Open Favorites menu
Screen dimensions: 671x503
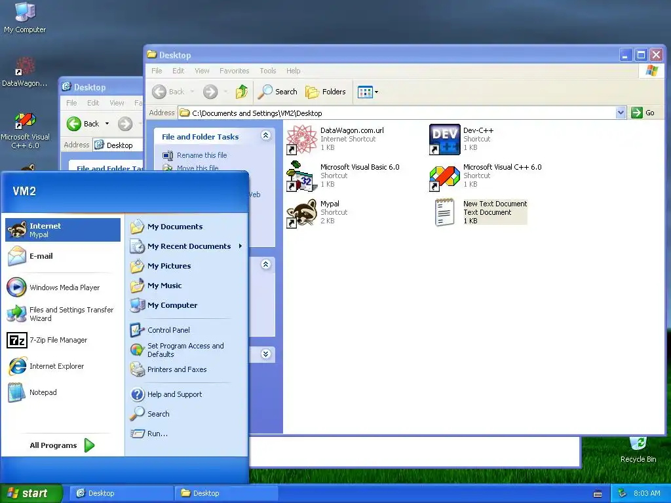234,71
